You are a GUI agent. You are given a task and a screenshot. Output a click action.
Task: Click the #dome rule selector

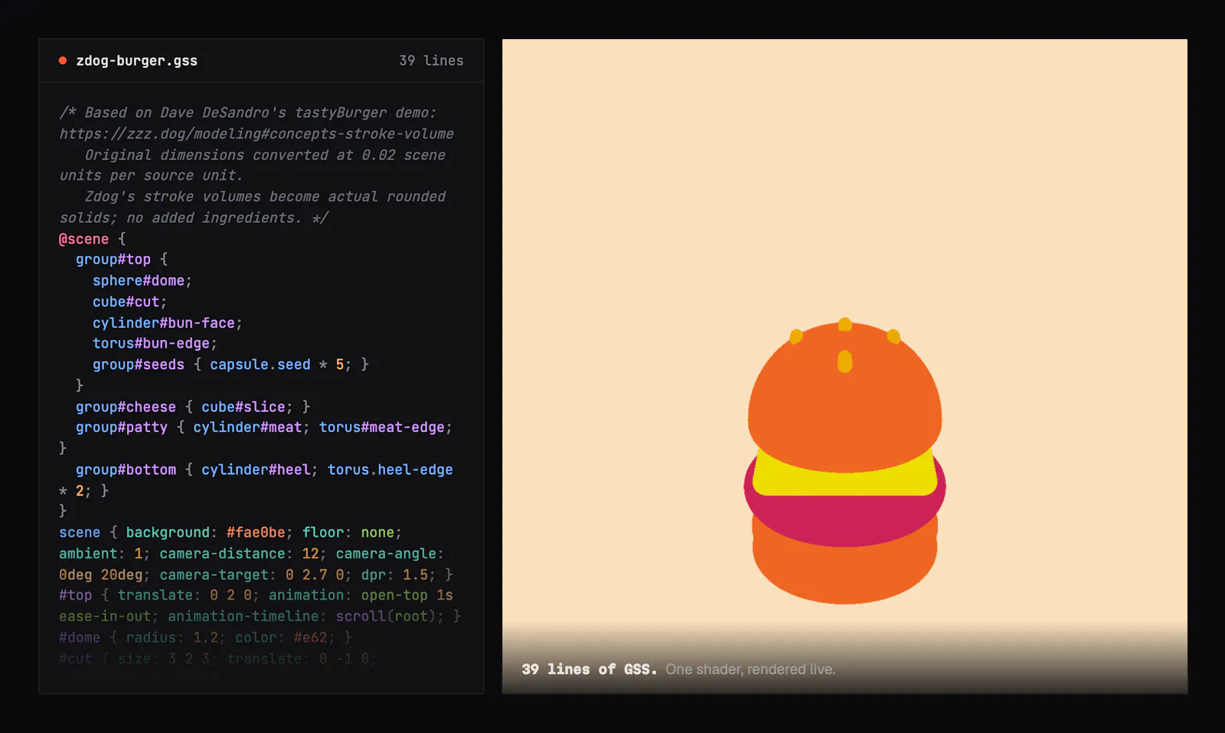pyautogui.click(x=80, y=637)
